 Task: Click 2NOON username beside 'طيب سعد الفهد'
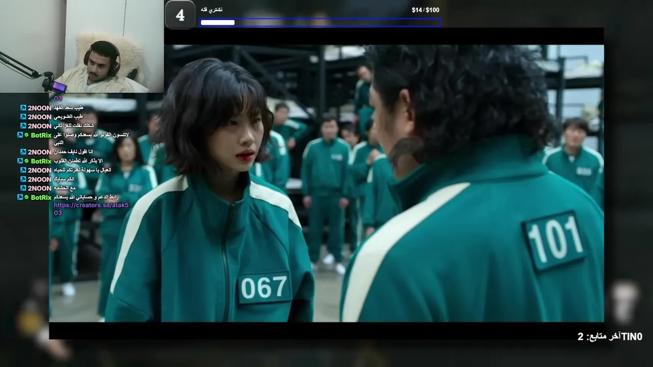pos(39,108)
